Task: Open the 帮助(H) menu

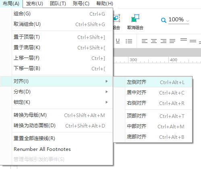Action: pyautogui.click(x=105, y=4)
